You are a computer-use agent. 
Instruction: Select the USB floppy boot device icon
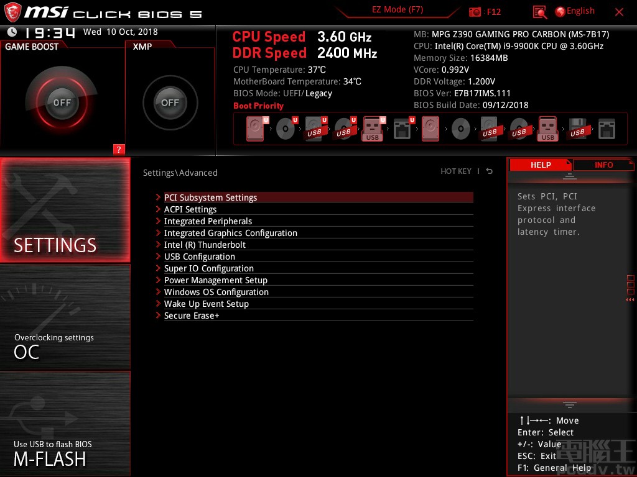tap(577, 129)
